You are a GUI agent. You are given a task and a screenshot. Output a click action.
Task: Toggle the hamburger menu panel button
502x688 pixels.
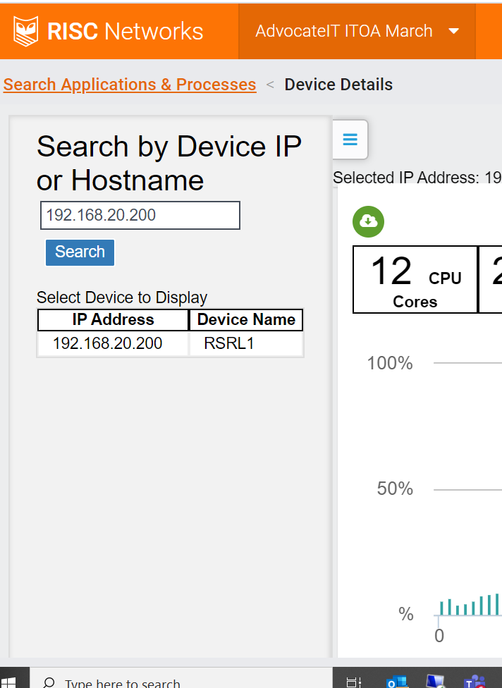pyautogui.click(x=350, y=140)
